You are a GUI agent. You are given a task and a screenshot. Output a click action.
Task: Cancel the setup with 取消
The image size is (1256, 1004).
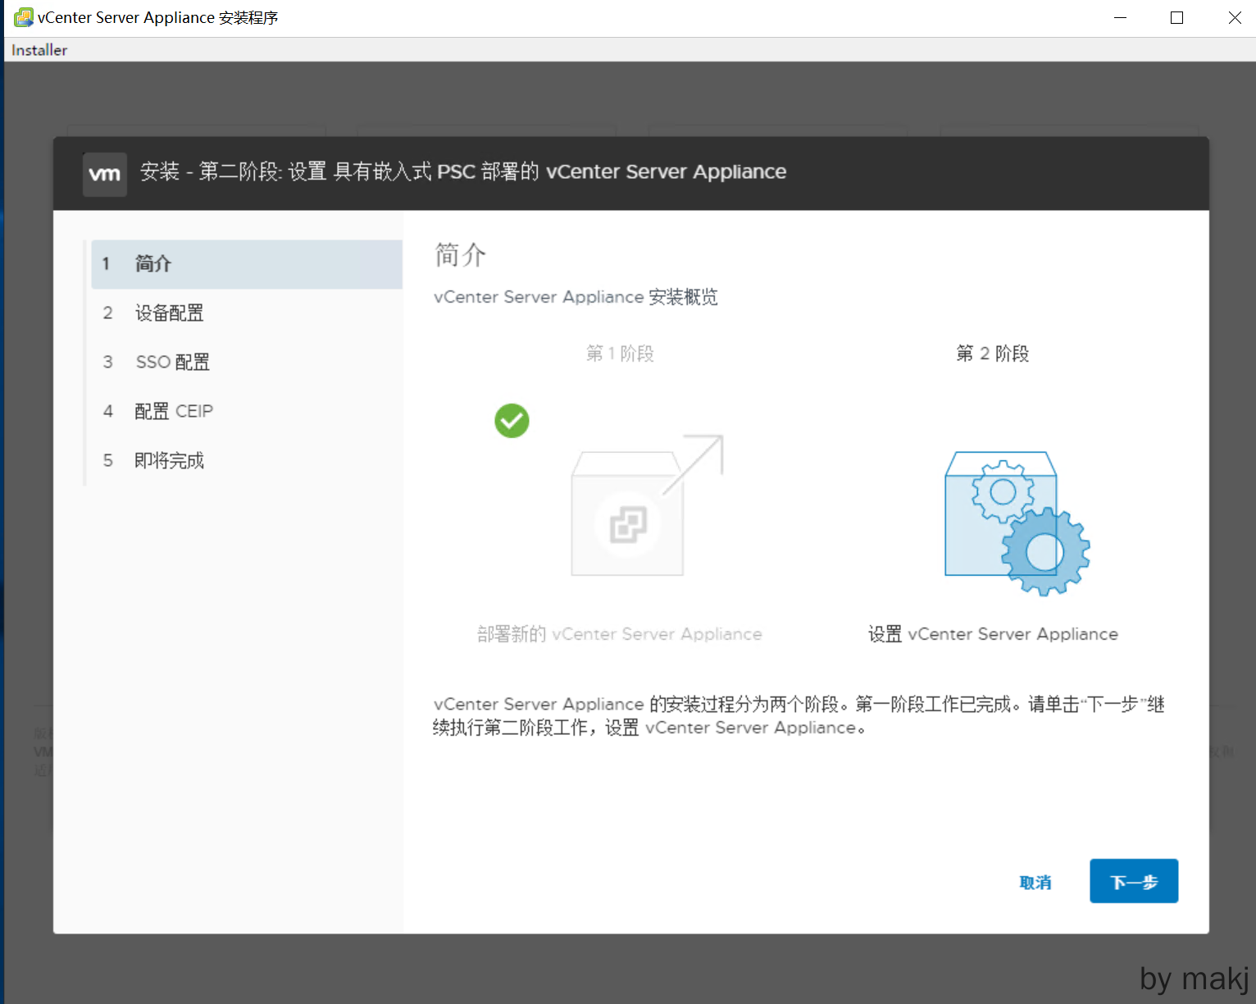(1035, 883)
